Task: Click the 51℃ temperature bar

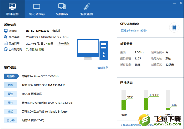Action: [124, 100]
